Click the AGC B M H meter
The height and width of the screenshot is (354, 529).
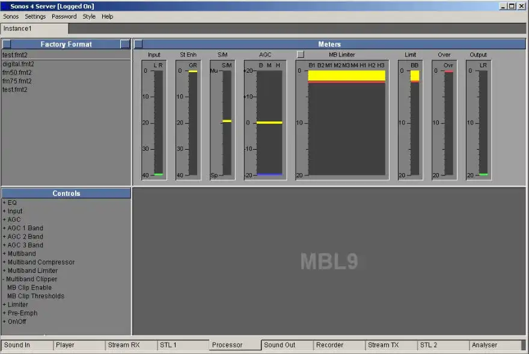tap(265, 120)
